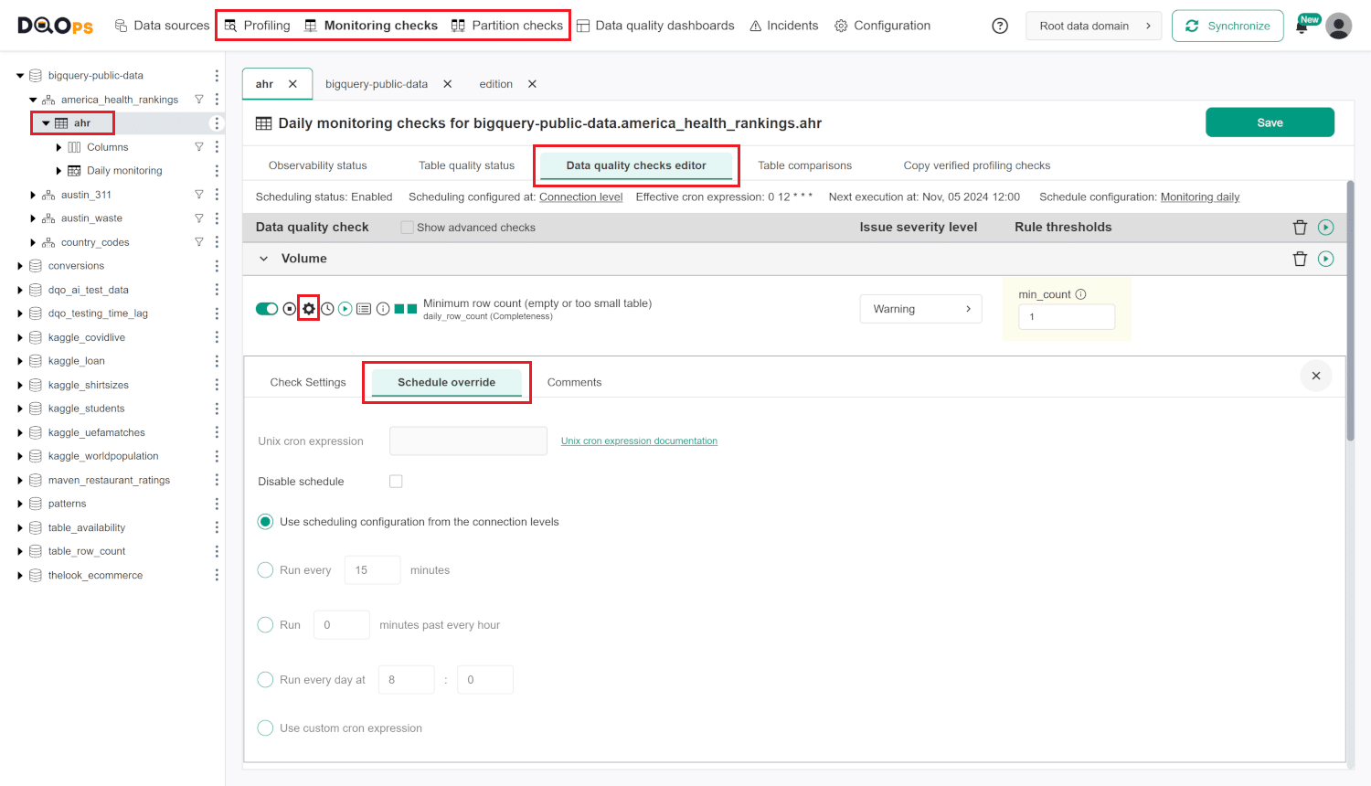Open Data quality dashboards menu
The width and height of the screenshot is (1371, 786).
coord(655,26)
